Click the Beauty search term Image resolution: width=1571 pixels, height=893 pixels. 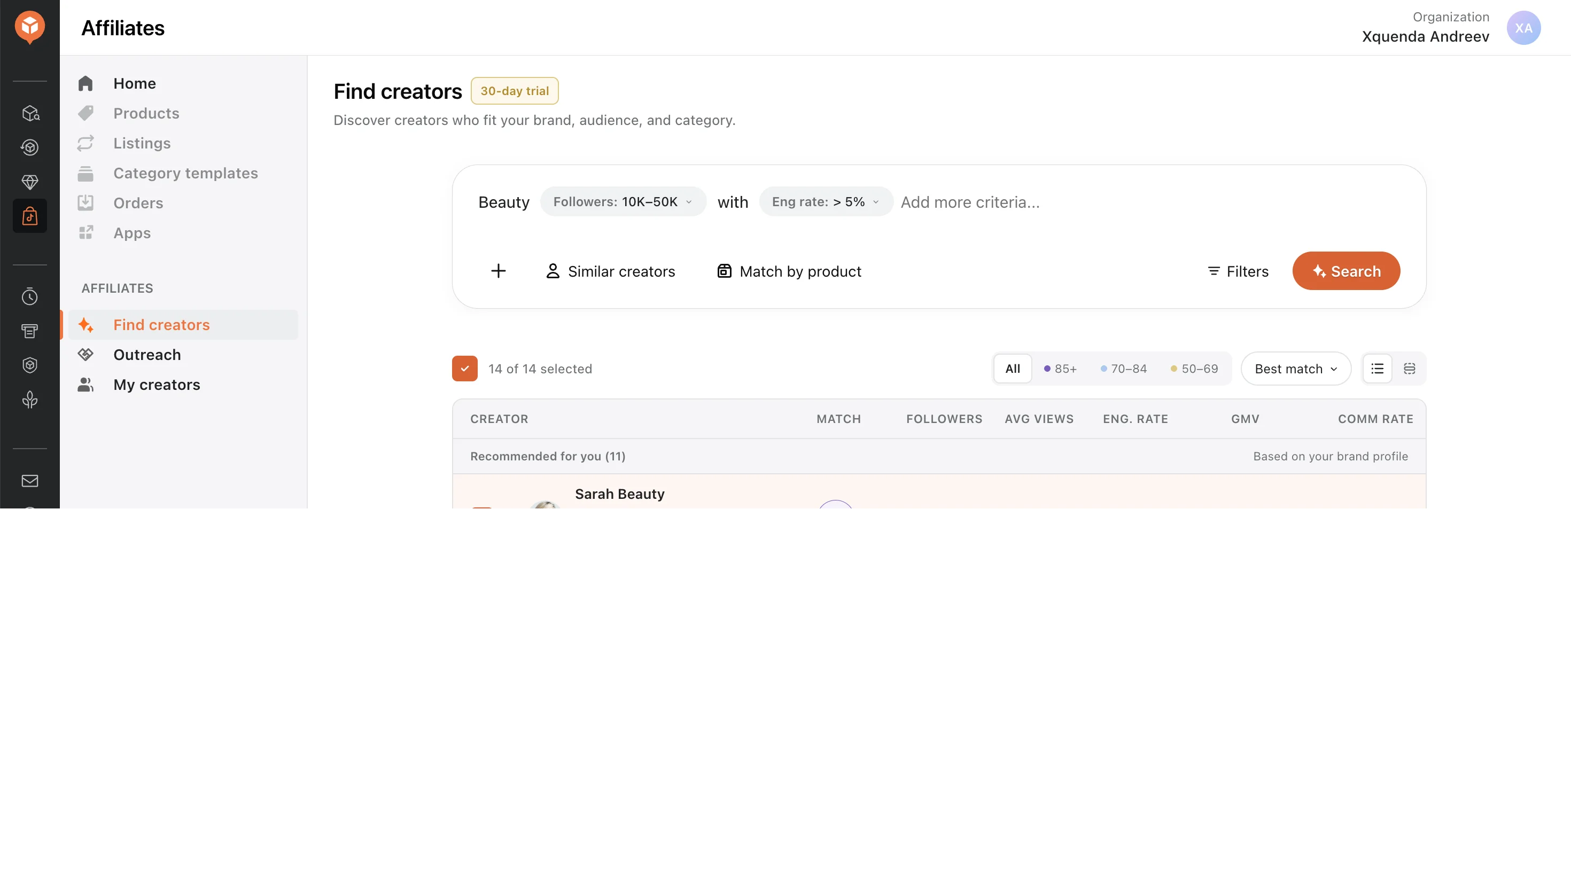tap(503, 202)
